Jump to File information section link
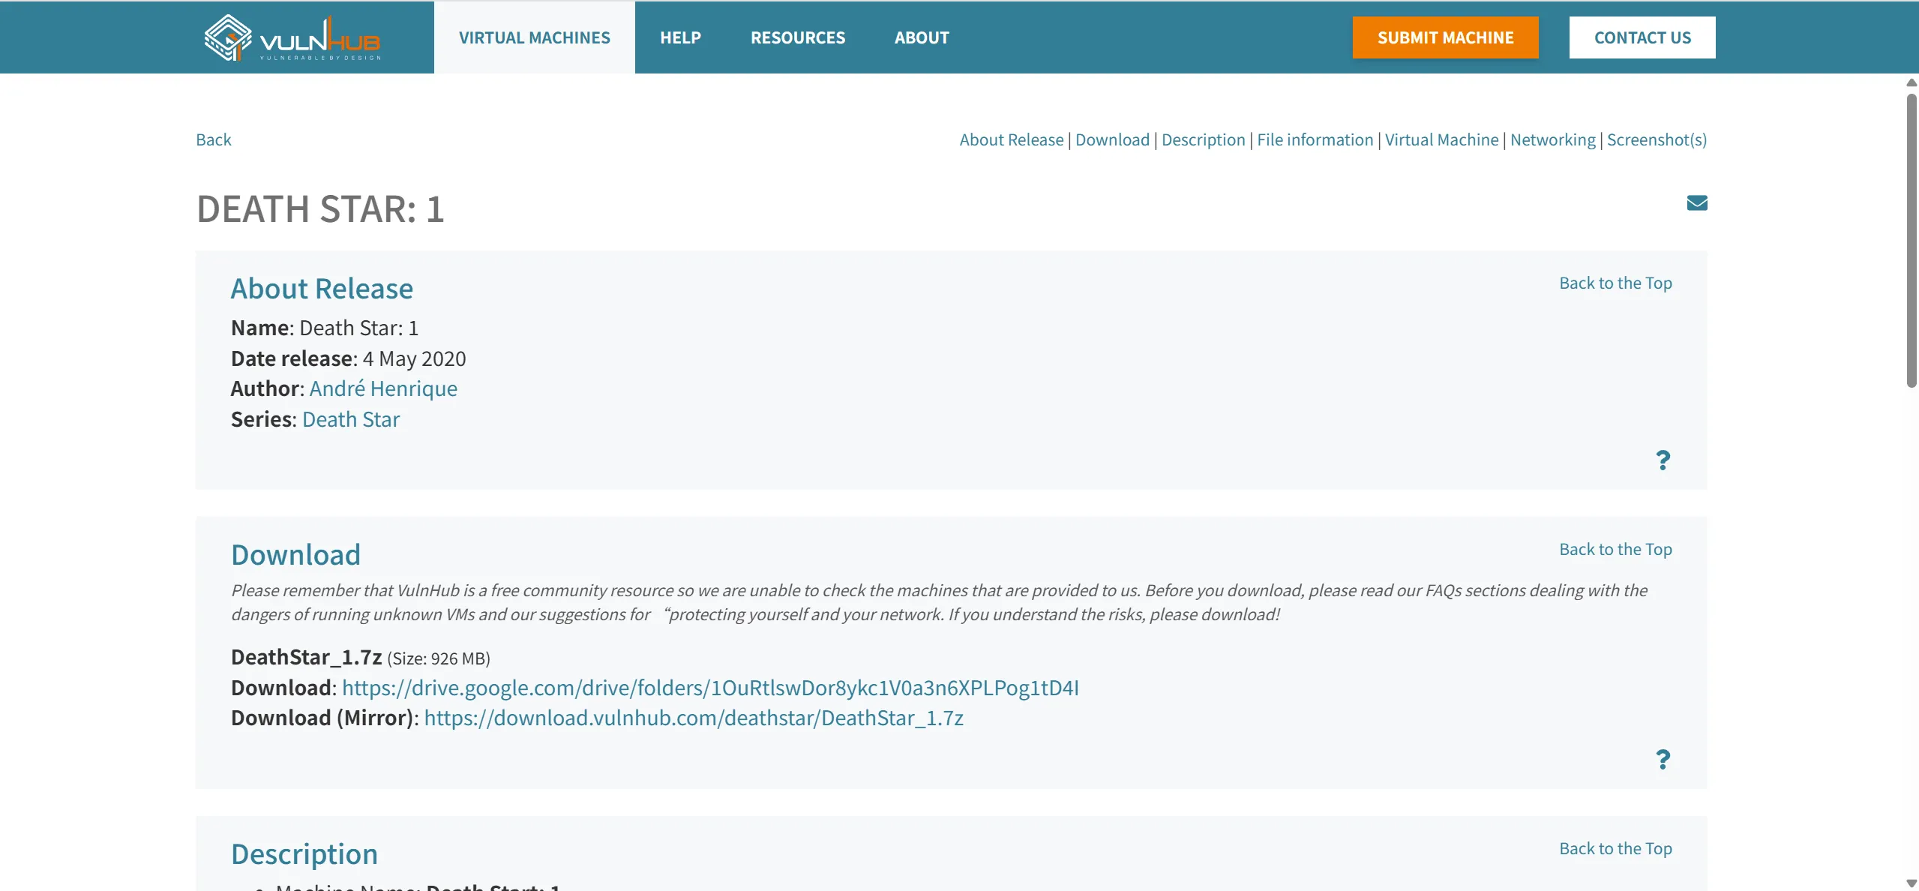1919x891 pixels. point(1315,139)
